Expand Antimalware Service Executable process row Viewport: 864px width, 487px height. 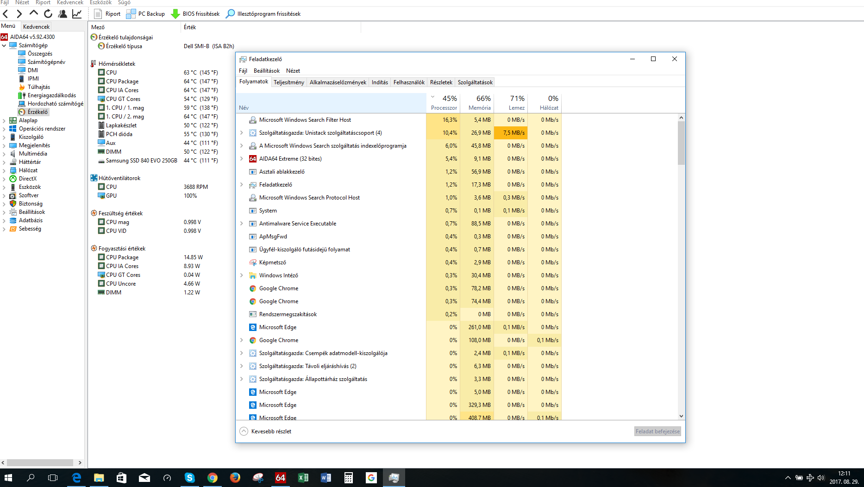(241, 224)
